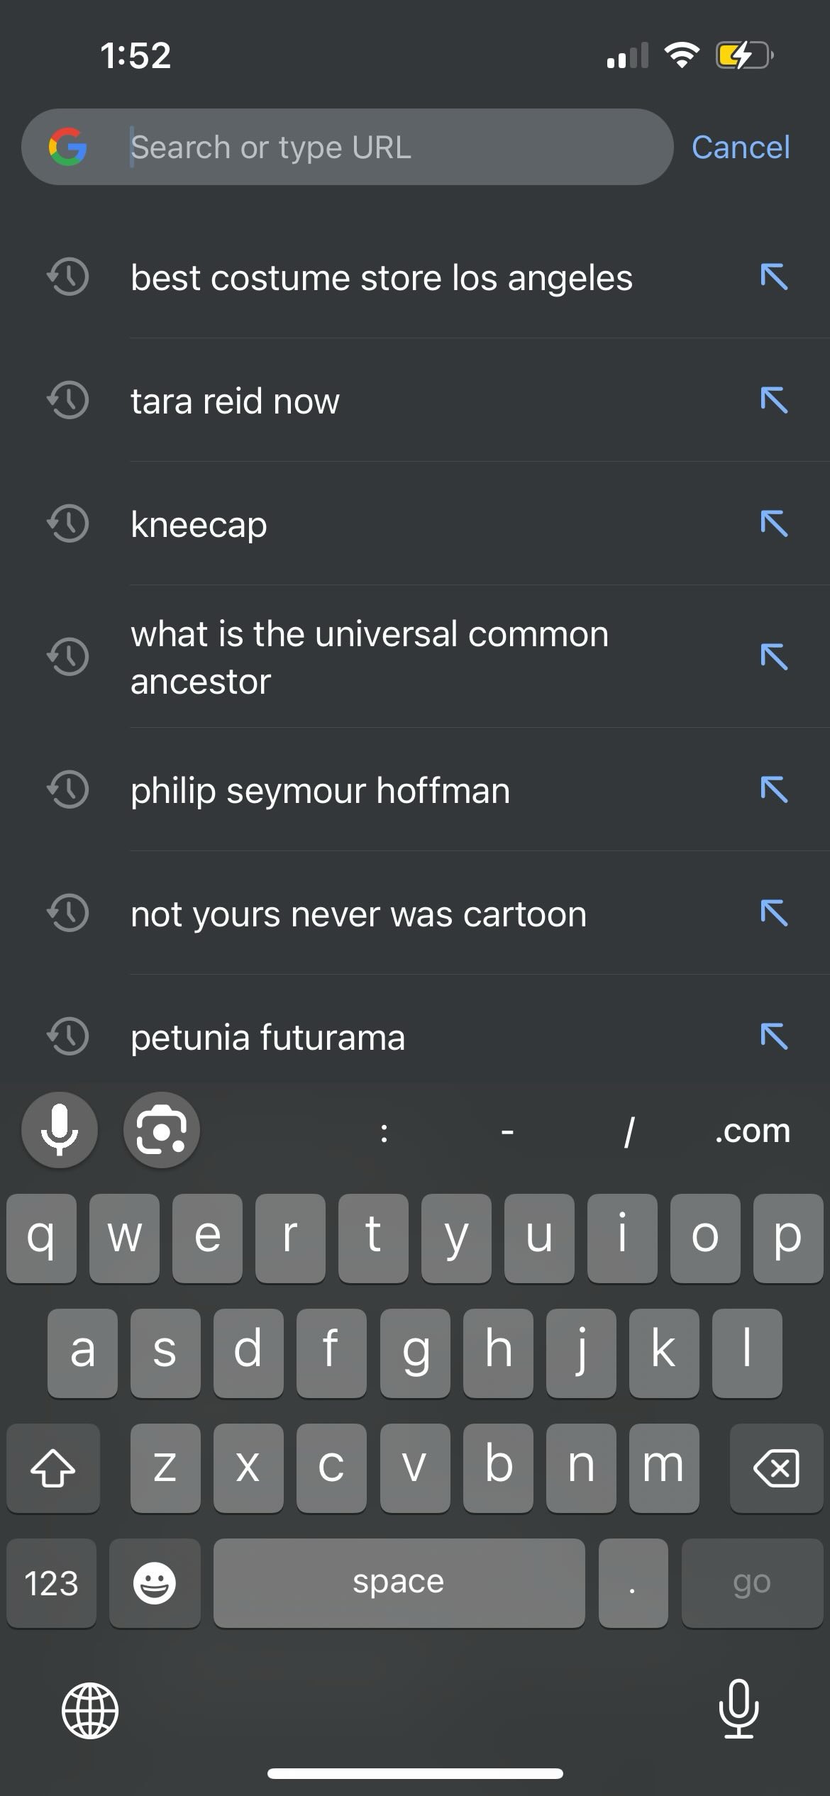This screenshot has width=830, height=1796.
Task: Switch to the 123 numbers keyboard
Action: click(x=51, y=1582)
